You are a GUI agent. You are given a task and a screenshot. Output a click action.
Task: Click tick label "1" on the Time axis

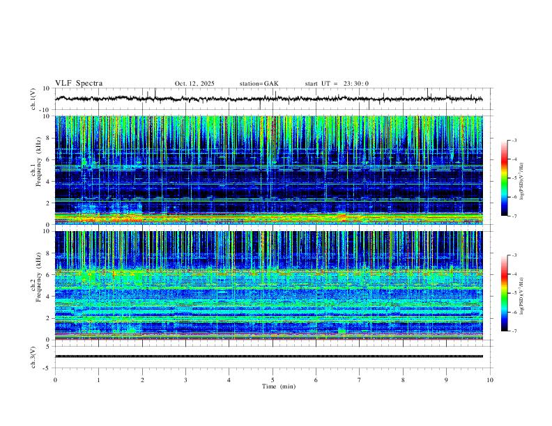[x=98, y=380]
